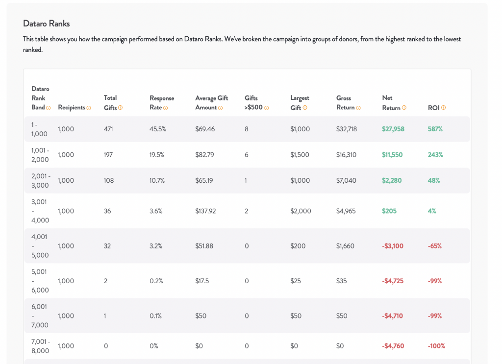Click the -$4,760 net return value

click(393, 346)
